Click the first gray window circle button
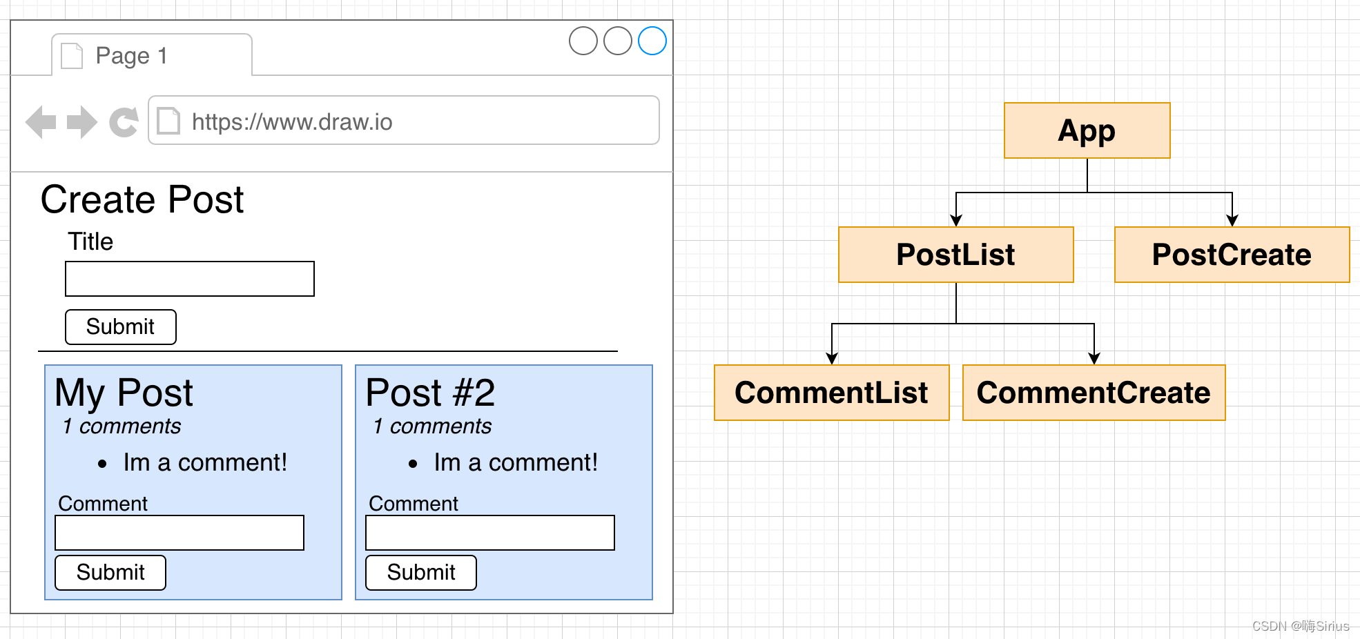This screenshot has height=639, width=1360. [x=583, y=41]
